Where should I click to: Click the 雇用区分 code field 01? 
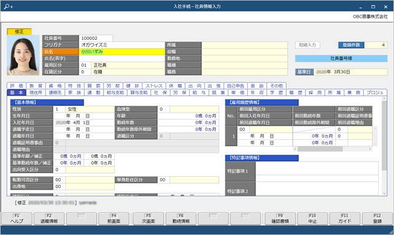(x=85, y=65)
